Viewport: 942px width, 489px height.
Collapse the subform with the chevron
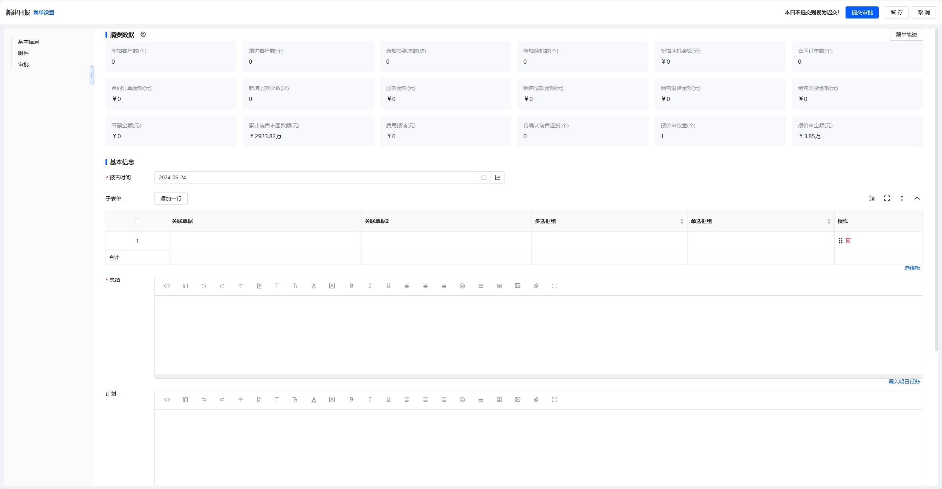click(917, 198)
